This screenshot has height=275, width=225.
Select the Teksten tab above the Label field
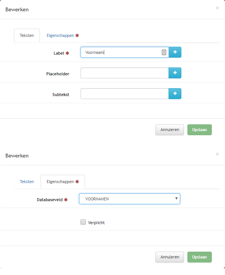coord(27,36)
